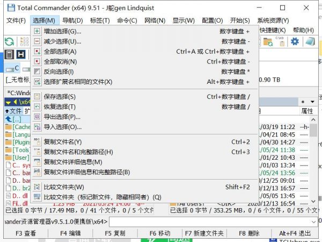Open the 文件(F) menu
This screenshot has height=242, width=322.
coord(16,20)
